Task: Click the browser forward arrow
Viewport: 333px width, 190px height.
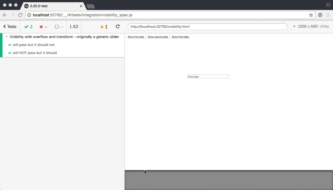Action: pyautogui.click(x=12, y=15)
